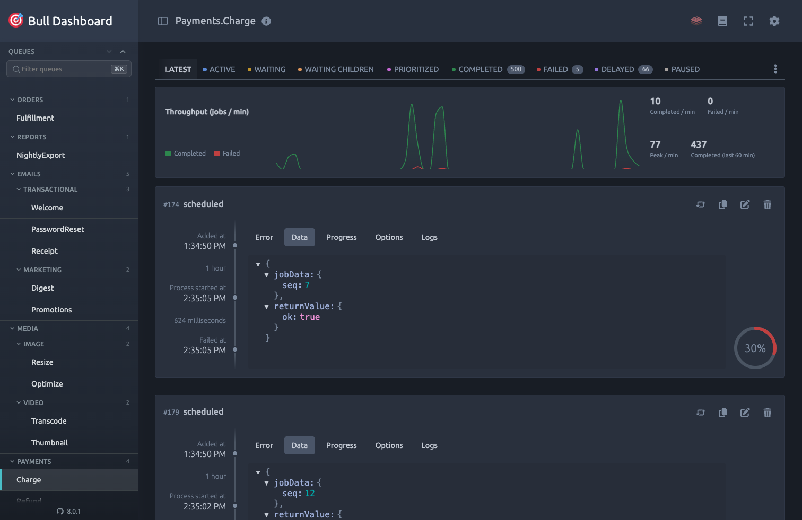The height and width of the screenshot is (520, 802).
Task: Open the documentation book icon
Action: [x=722, y=21]
